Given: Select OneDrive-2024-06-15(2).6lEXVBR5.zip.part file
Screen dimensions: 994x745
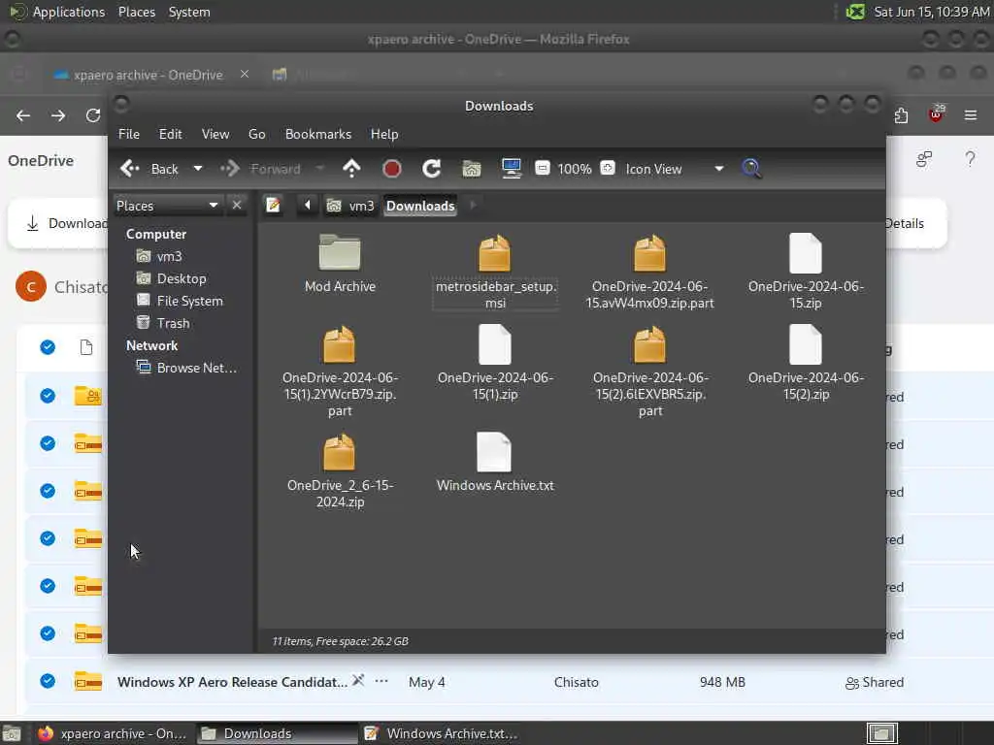Looking at the screenshot, I should point(649,372).
